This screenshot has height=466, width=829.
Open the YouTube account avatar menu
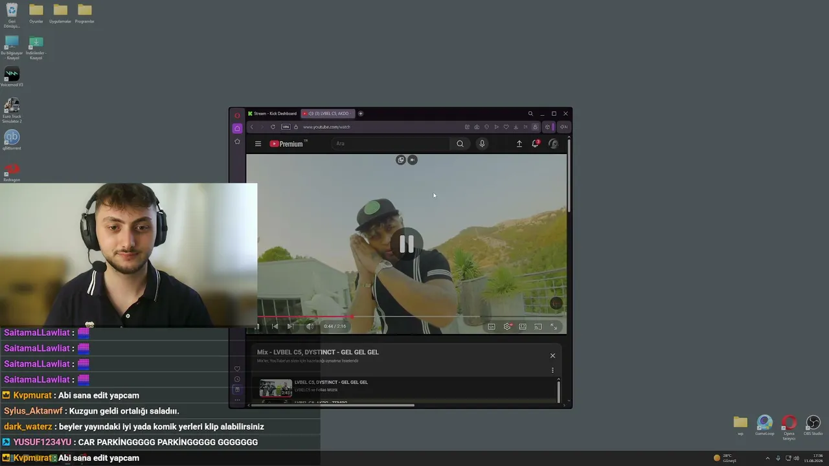pos(553,144)
